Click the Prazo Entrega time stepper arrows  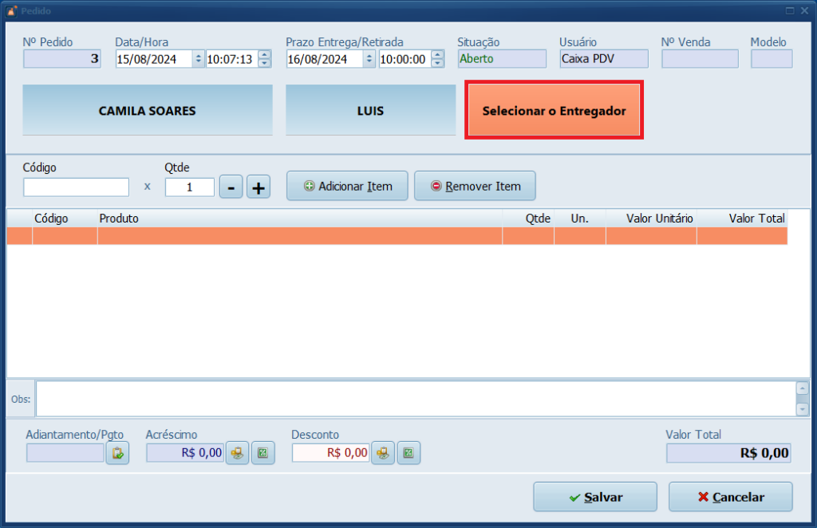point(437,59)
